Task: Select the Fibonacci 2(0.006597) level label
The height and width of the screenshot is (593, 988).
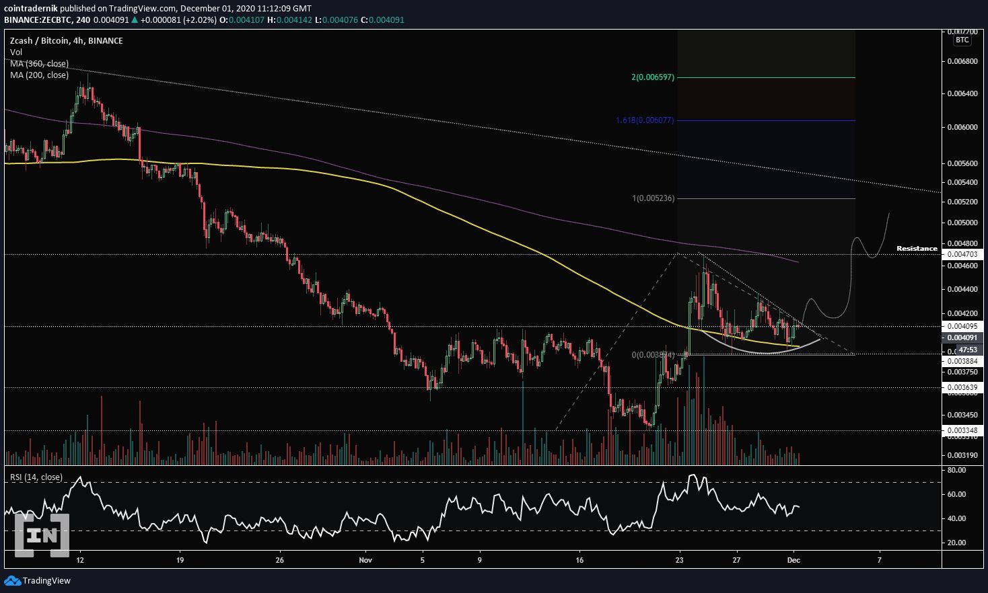Action: [x=653, y=78]
